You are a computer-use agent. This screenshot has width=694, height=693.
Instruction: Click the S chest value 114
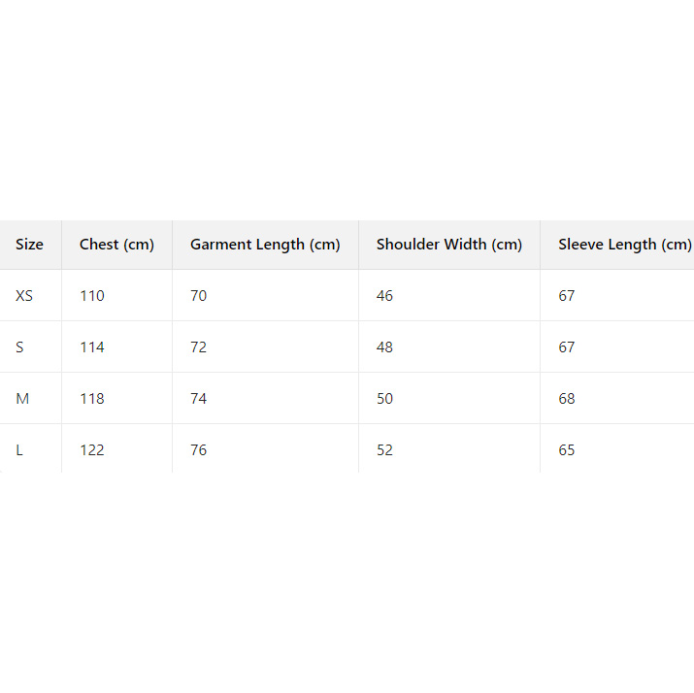point(92,346)
